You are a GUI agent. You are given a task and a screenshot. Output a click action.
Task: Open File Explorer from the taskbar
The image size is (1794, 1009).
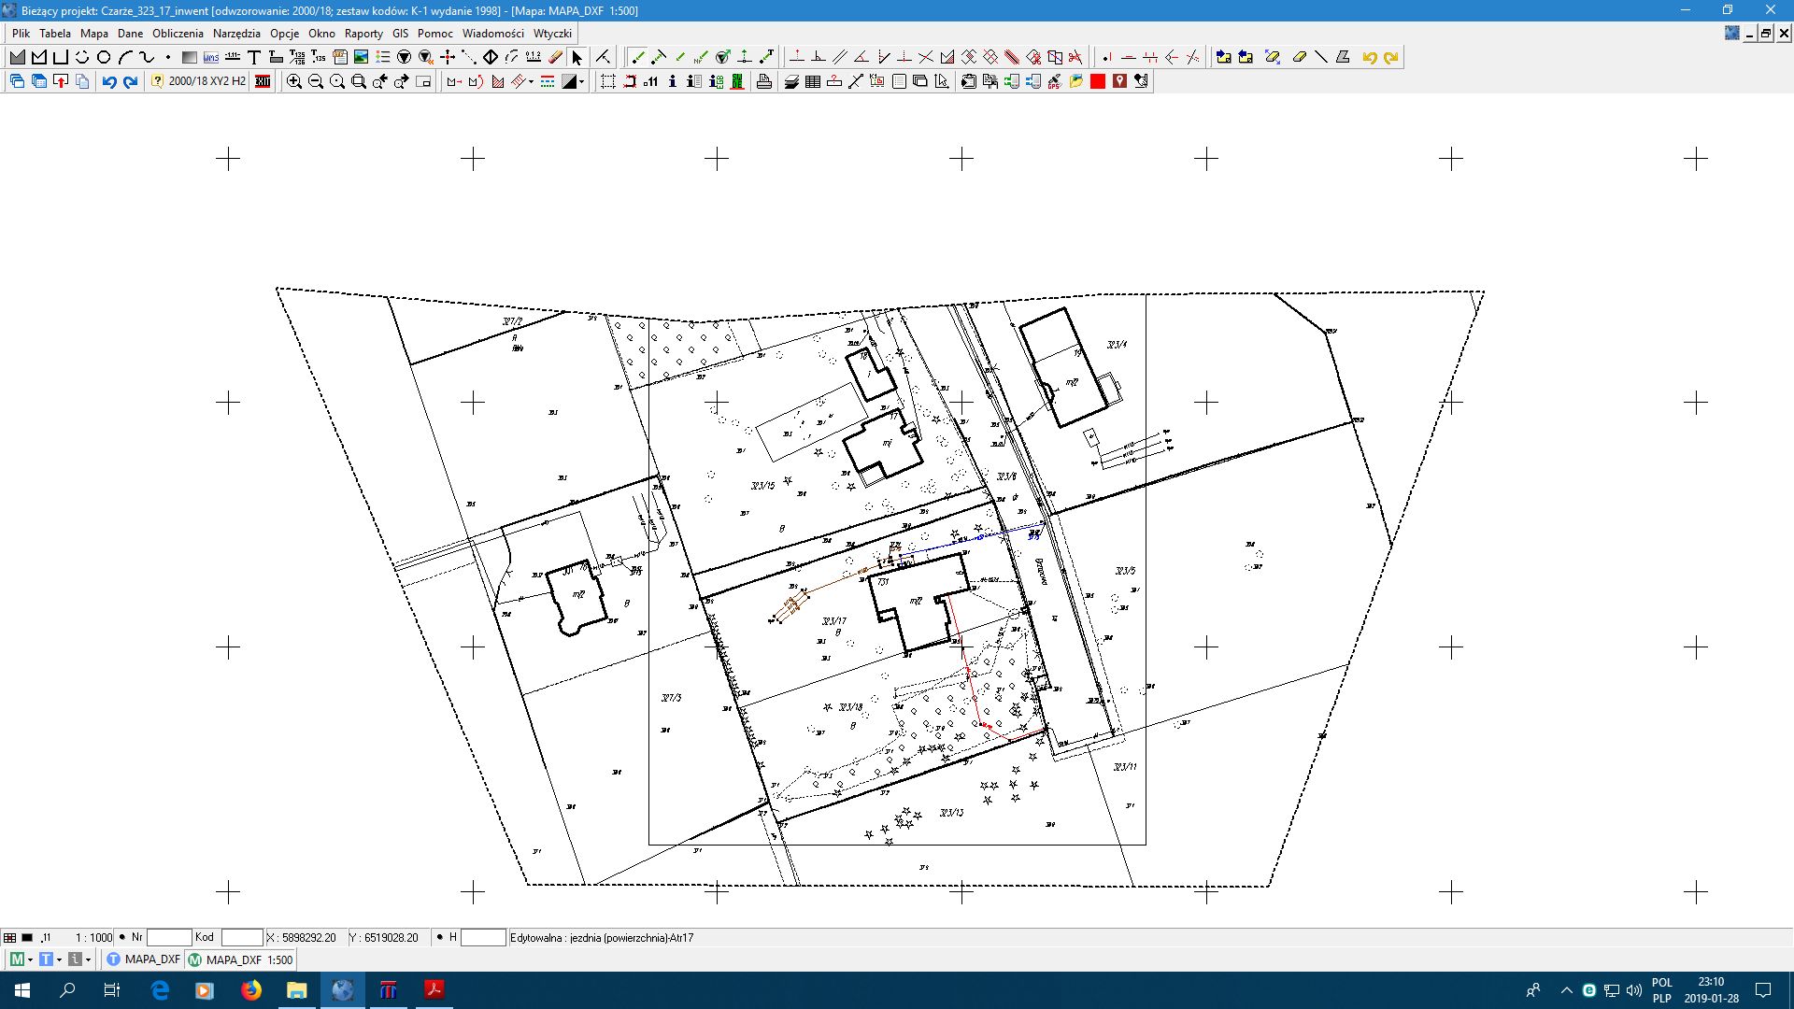tap(296, 990)
